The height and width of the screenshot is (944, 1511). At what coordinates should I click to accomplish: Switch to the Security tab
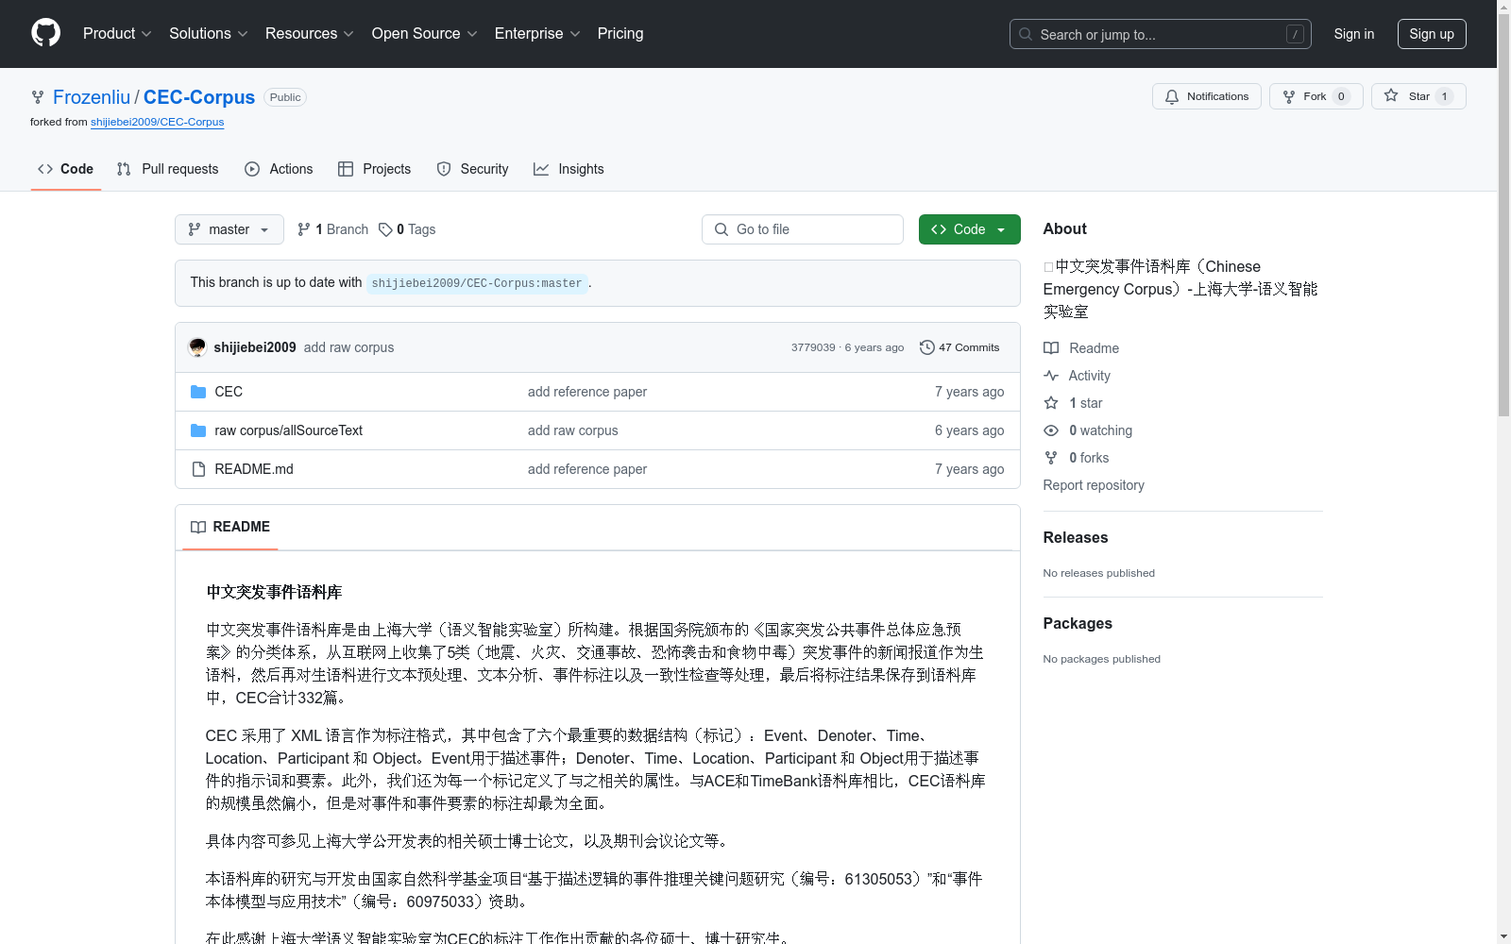472,169
